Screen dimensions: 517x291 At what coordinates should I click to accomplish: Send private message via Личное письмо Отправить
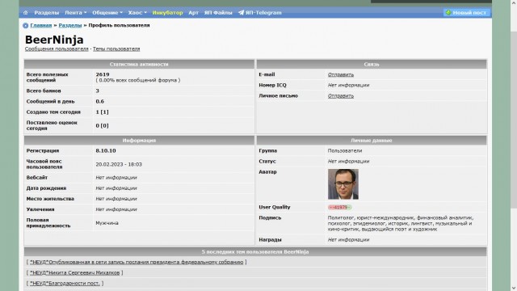click(x=341, y=95)
